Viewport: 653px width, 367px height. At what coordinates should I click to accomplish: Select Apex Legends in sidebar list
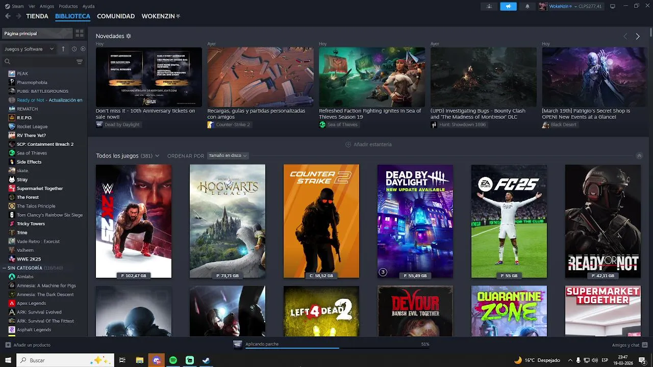click(31, 303)
